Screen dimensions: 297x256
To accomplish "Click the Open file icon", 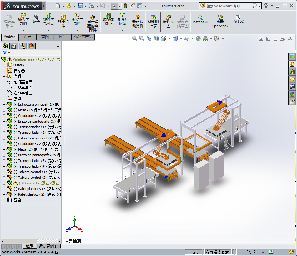I will coord(69,6).
